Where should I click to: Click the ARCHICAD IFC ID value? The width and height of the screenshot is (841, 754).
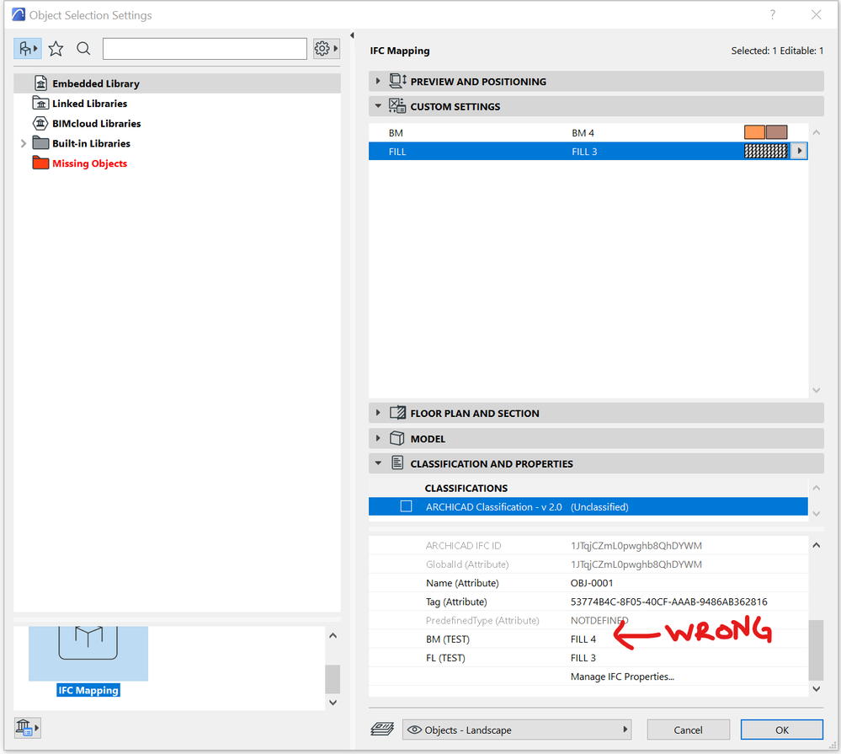(636, 546)
